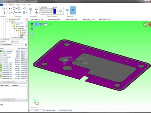Collapse the Public folder in tree
Viewport: 151px width, 113px height.
click(8, 21)
